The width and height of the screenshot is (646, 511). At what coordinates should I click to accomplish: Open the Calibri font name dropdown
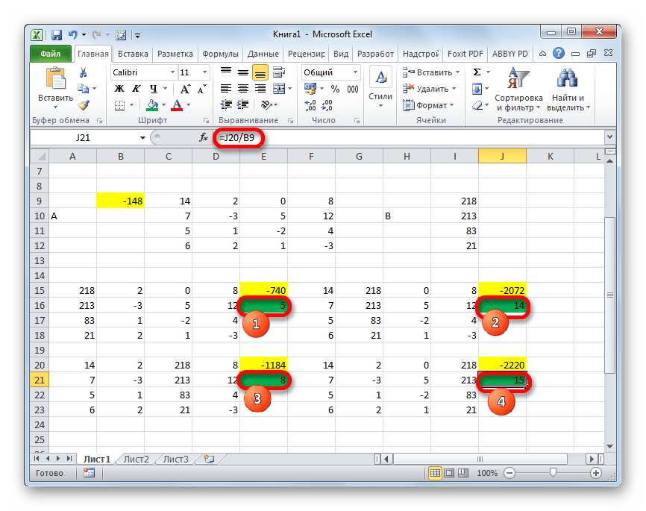[172, 72]
